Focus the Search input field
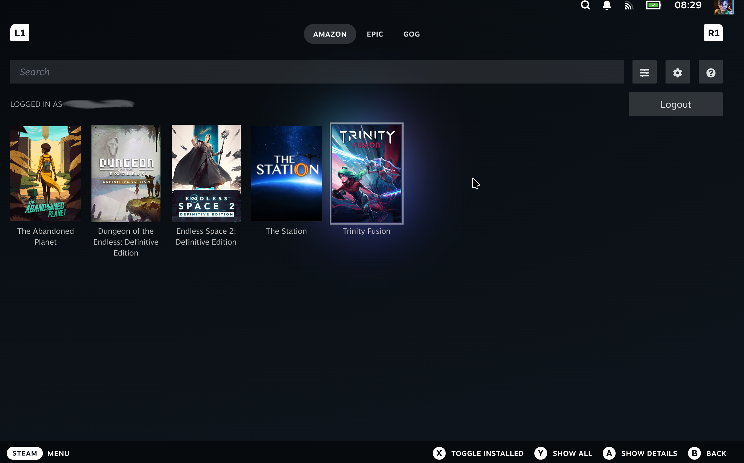 point(317,72)
